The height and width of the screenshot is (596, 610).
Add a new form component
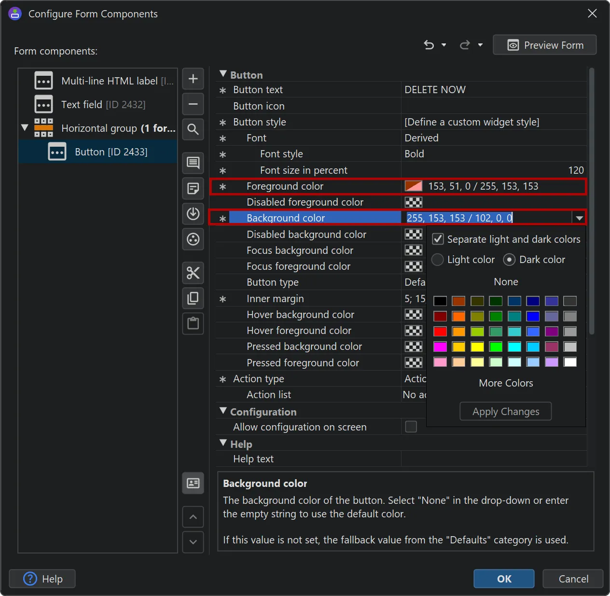(x=193, y=79)
